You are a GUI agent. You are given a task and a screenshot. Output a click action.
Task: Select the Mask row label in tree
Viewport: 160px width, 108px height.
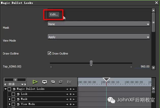[x=24, y=99]
